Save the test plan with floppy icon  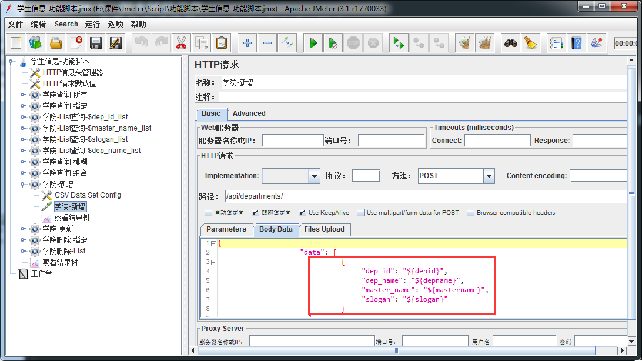(96, 43)
